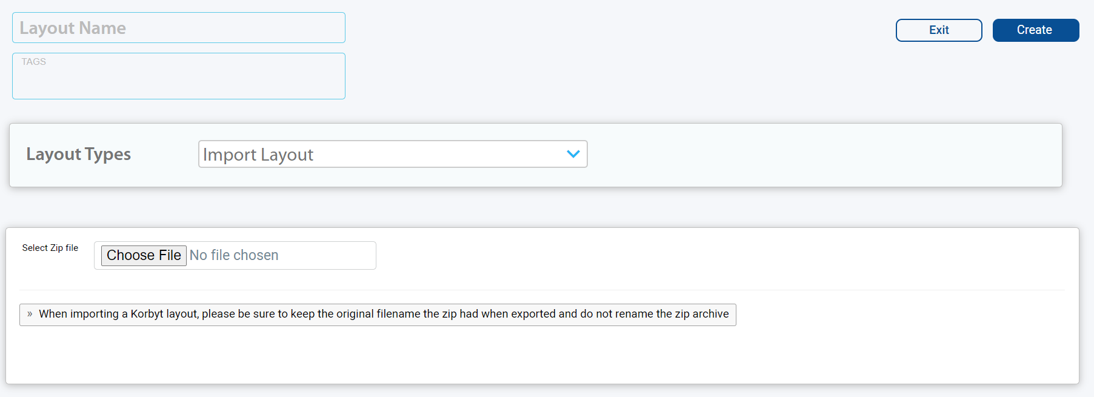Select the Import Layout text in dropdown
The image size is (1094, 397).
(x=258, y=155)
